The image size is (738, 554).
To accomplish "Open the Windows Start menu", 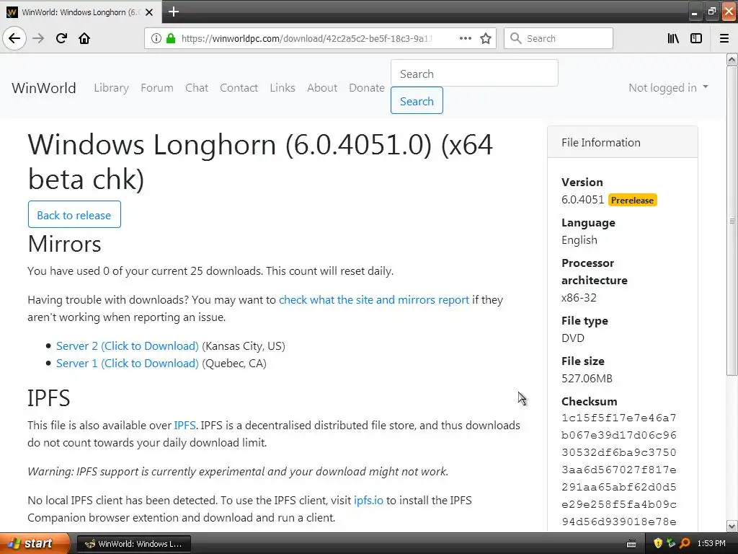I will coord(35,544).
